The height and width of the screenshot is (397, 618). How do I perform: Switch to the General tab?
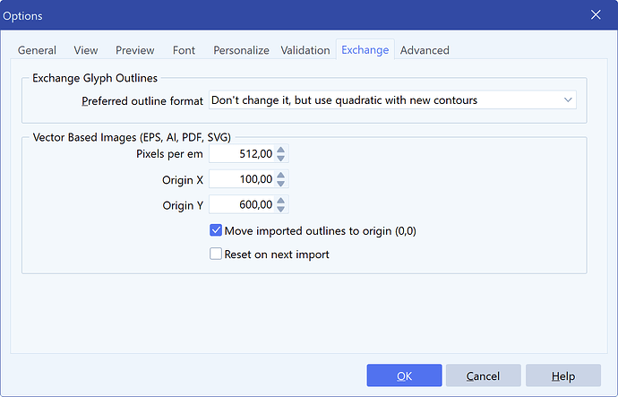[x=37, y=50]
